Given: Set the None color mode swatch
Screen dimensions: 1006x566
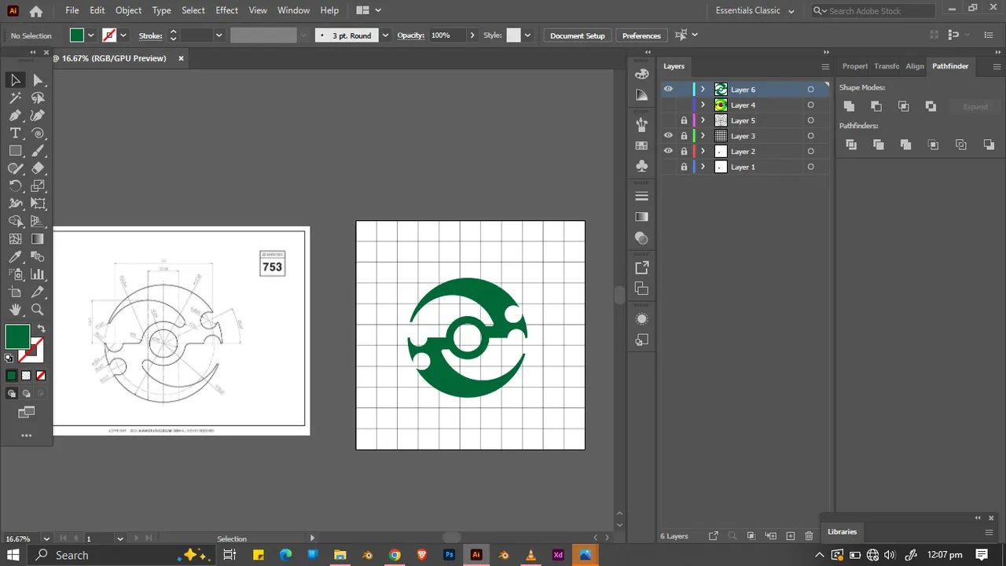Looking at the screenshot, I should click(41, 376).
